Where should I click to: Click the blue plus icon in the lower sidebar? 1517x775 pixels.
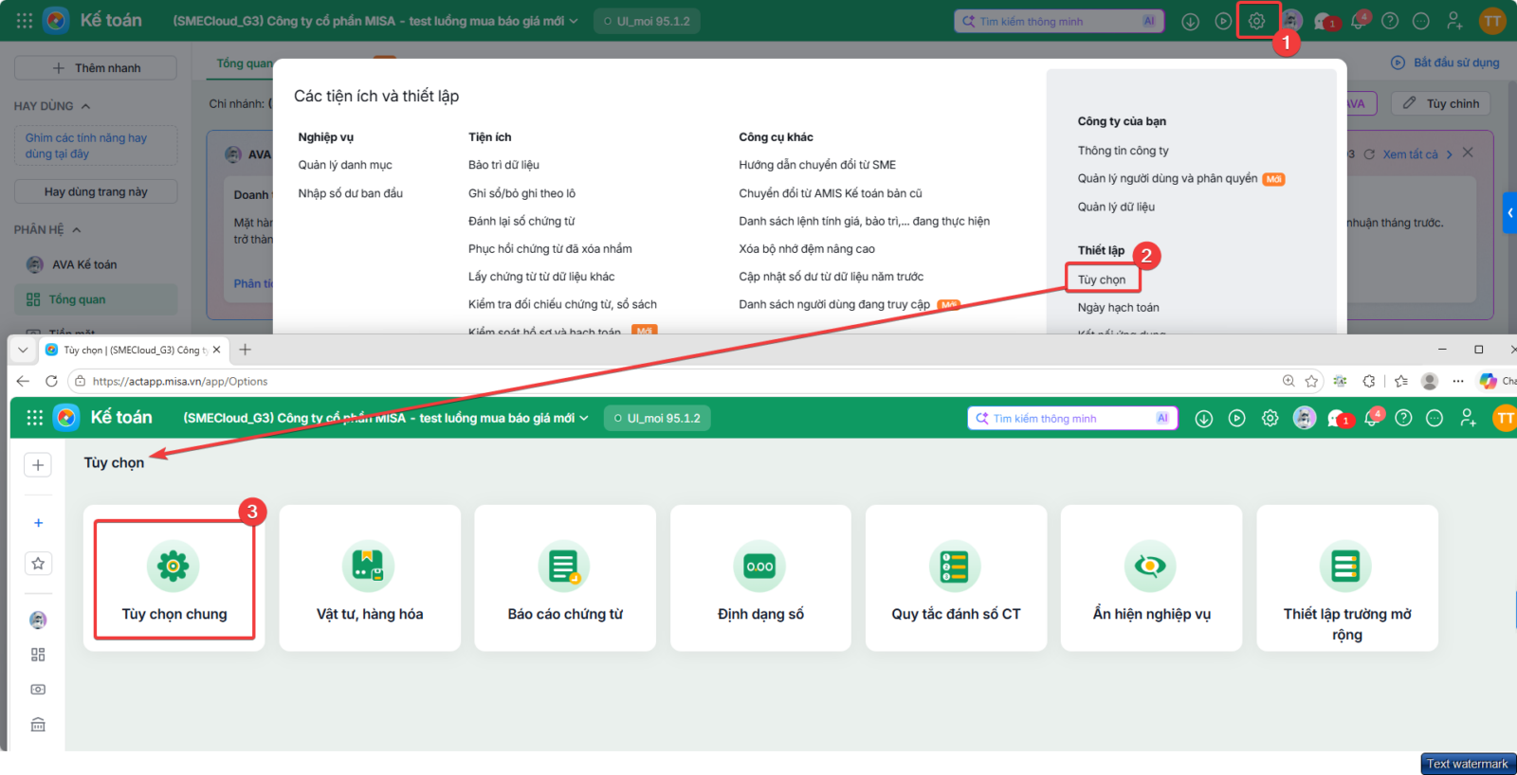tap(38, 523)
